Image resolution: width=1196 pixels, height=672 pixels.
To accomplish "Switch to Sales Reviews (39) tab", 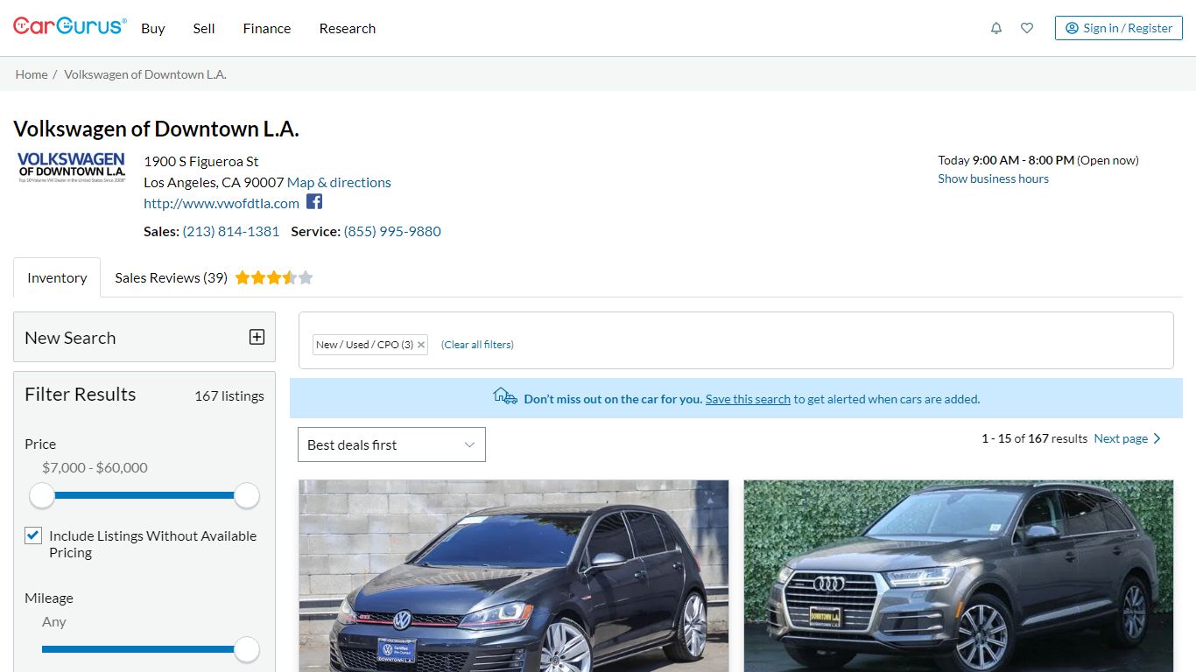I will coord(171,277).
